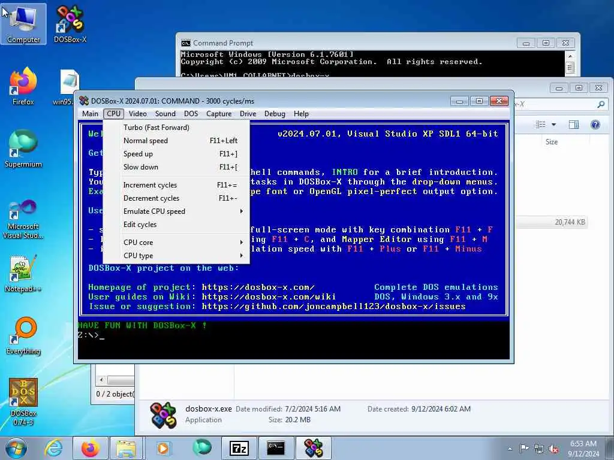Open the Explorer view options dropdown arrow
Screen dimensions: 614x460
click(553, 125)
